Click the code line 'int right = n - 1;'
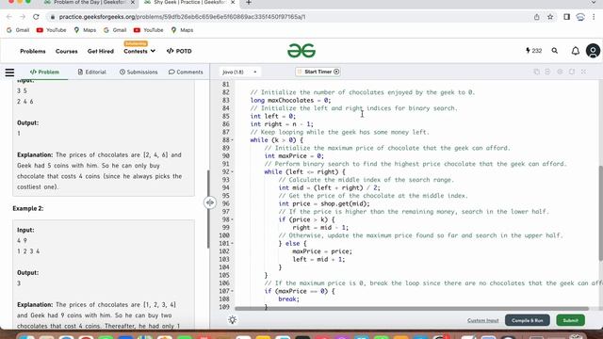 click(282, 124)
